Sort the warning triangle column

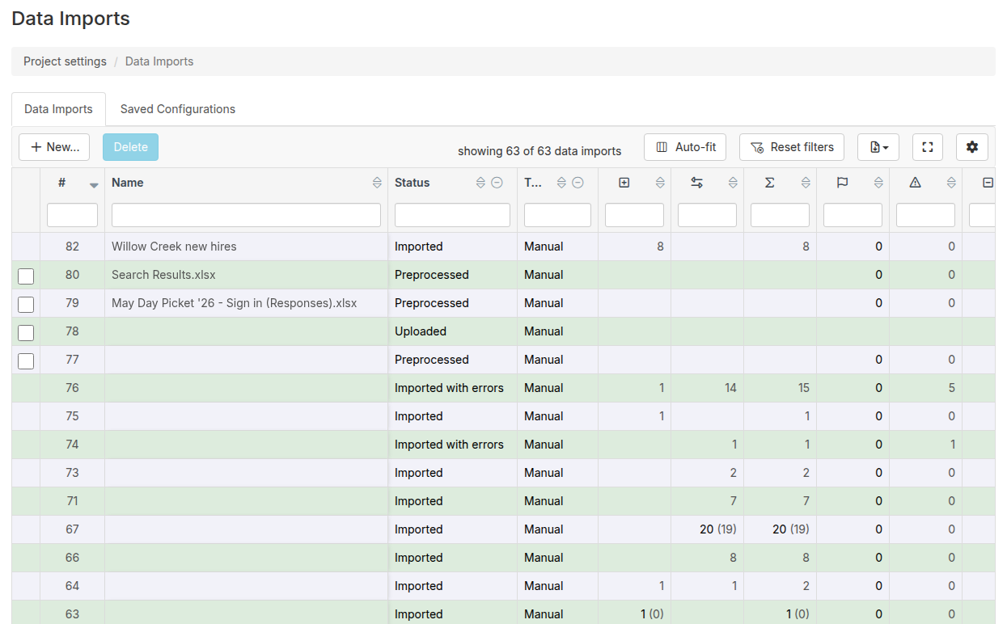coord(951,183)
